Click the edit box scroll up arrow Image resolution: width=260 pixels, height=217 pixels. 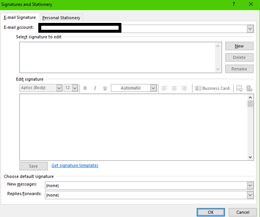(x=250, y=97)
